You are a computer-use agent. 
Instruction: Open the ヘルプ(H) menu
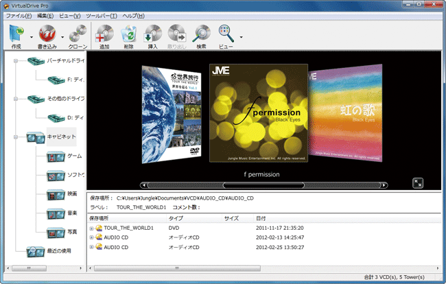click(x=133, y=16)
